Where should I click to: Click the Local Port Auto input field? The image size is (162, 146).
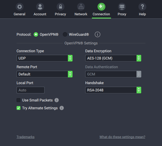31,90
